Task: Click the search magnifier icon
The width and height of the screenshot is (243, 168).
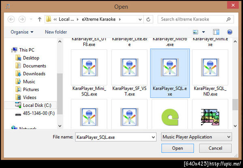Action: 228,19
